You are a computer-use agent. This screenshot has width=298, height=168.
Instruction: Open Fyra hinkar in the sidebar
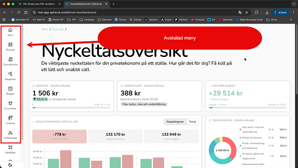click(x=10, y=106)
